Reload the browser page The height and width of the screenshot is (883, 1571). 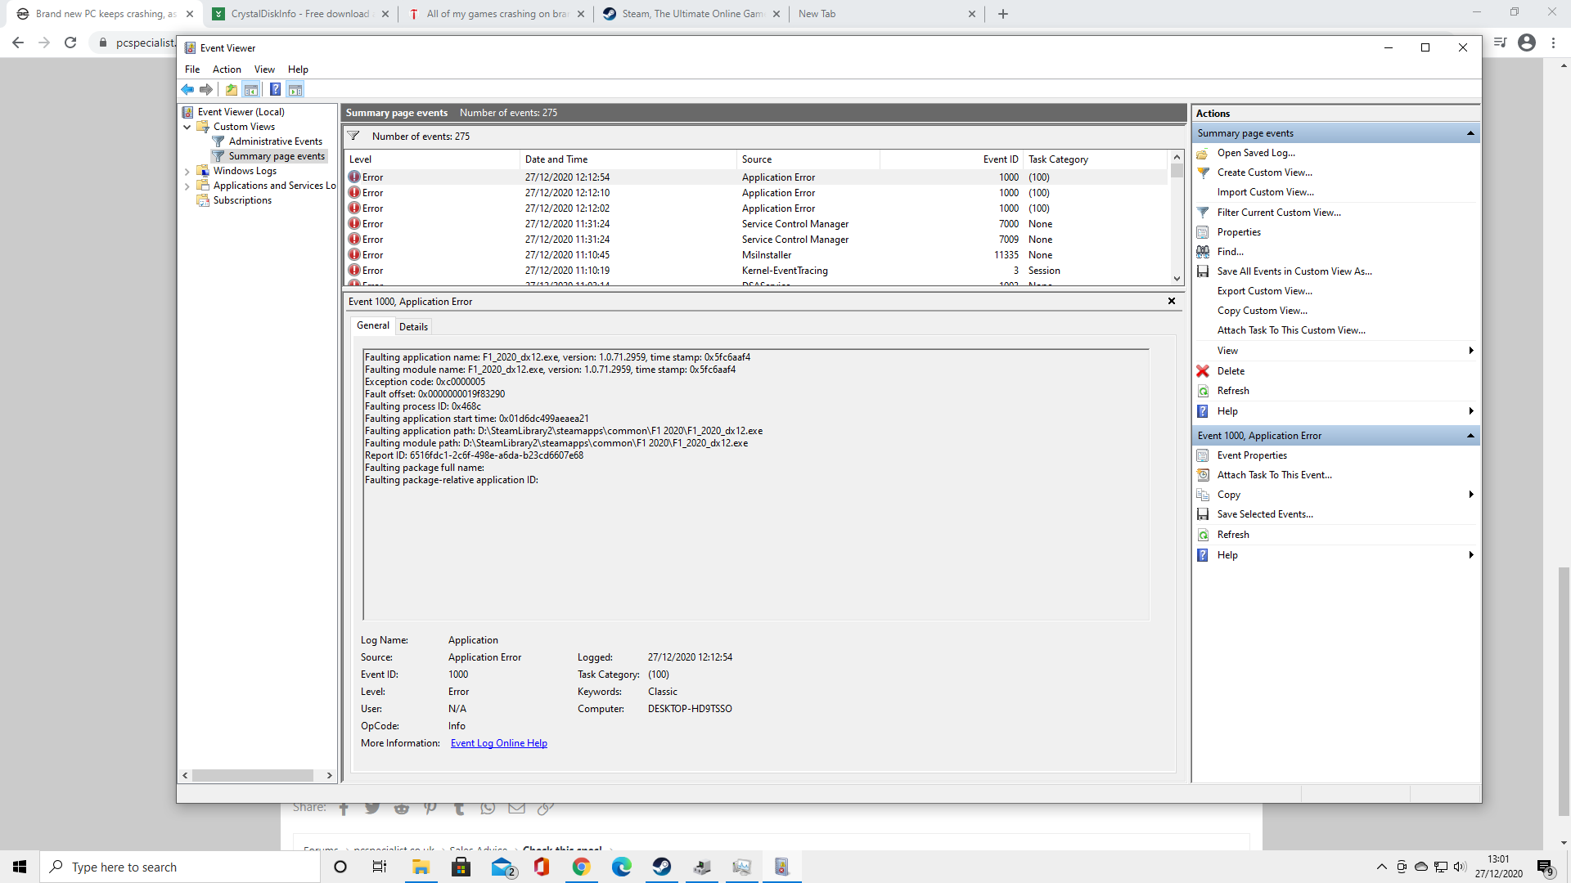tap(70, 43)
